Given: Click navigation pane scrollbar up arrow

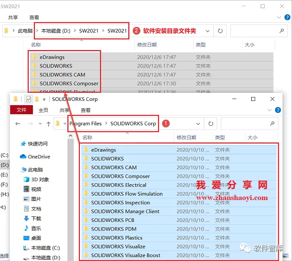Looking at the screenshot, I should point(70,136).
